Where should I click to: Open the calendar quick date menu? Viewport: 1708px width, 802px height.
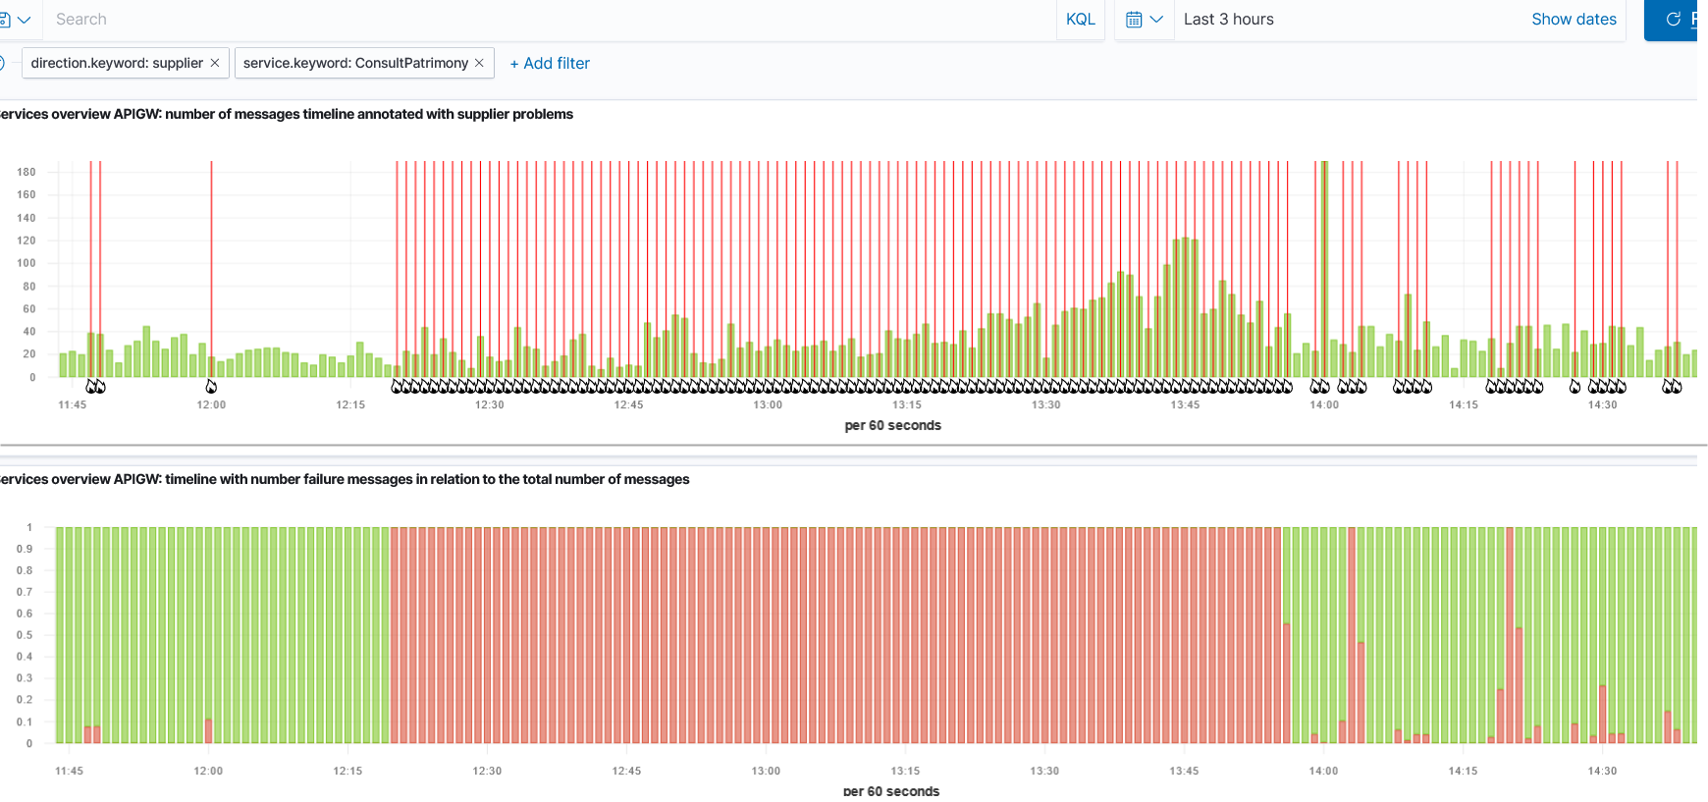(1144, 20)
